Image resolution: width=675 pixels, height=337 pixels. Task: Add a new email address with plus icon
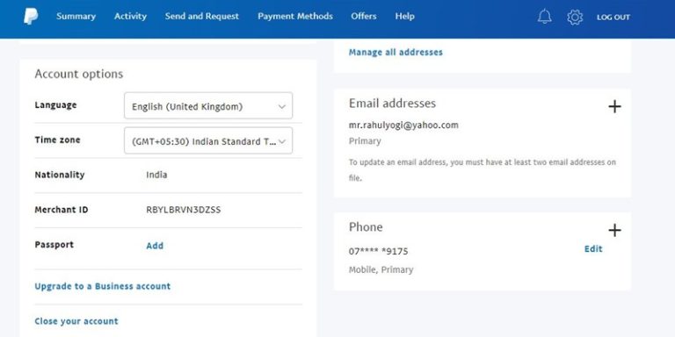point(614,106)
